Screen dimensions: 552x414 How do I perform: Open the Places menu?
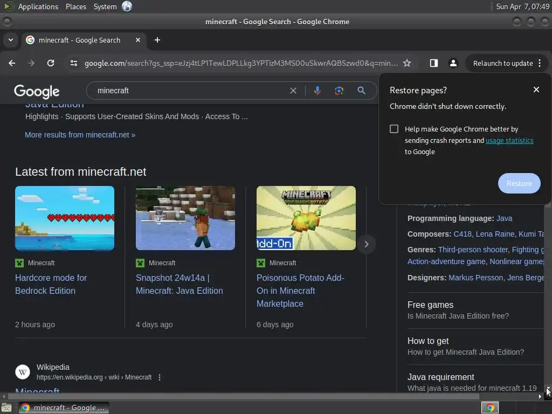(x=76, y=6)
